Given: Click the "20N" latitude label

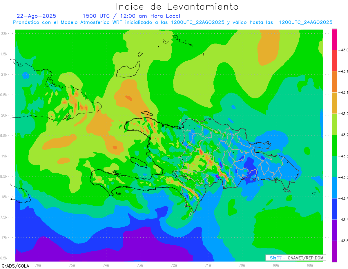Looking at the screenshot, I should pos(5,115).
